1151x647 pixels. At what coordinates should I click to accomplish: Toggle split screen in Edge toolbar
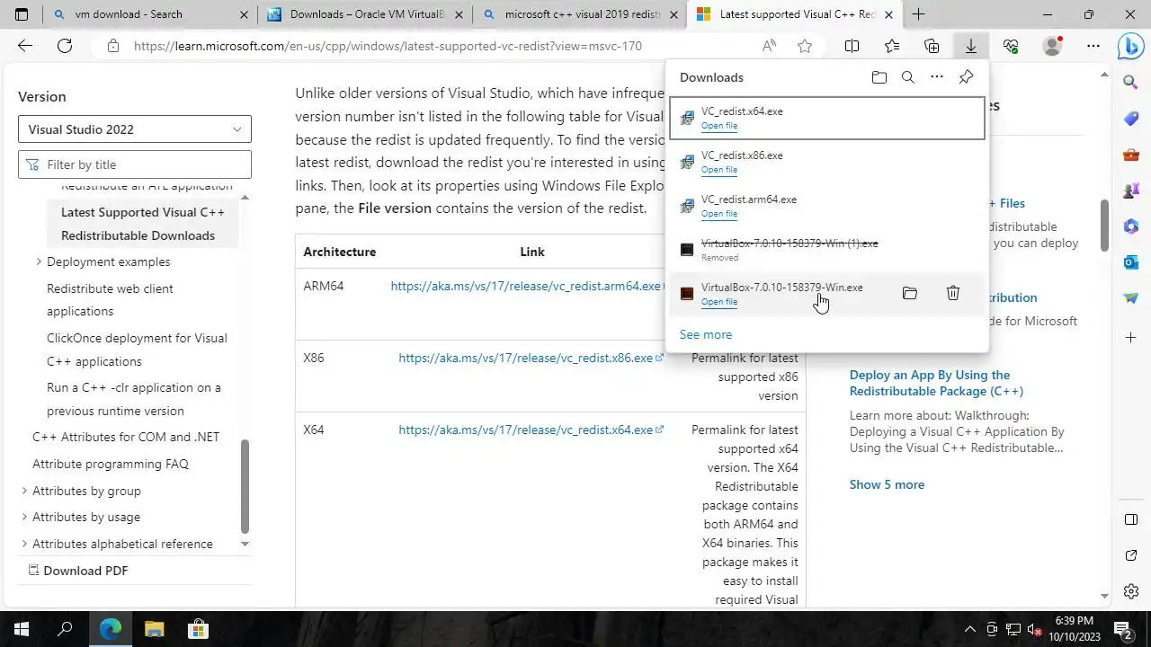(852, 46)
